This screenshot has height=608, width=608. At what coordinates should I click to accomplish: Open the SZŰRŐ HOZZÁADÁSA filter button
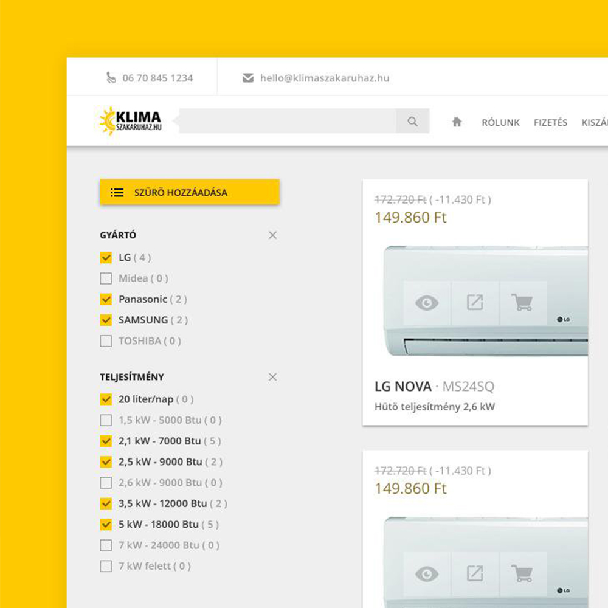click(x=189, y=192)
